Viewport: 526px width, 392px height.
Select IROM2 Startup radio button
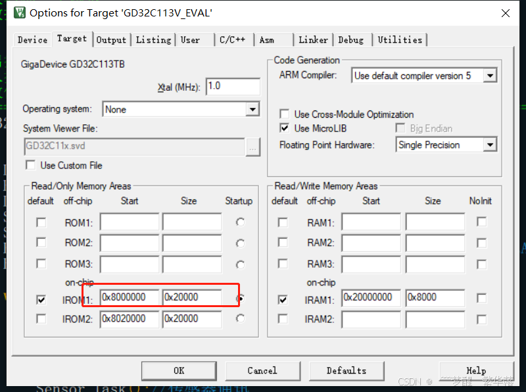240,318
